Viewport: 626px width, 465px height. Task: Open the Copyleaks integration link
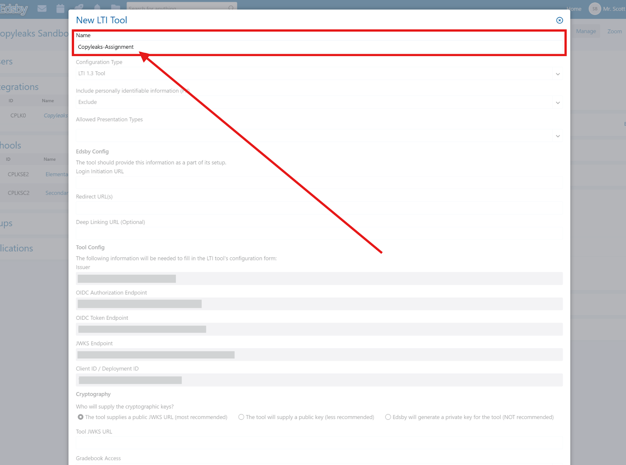(x=56, y=116)
